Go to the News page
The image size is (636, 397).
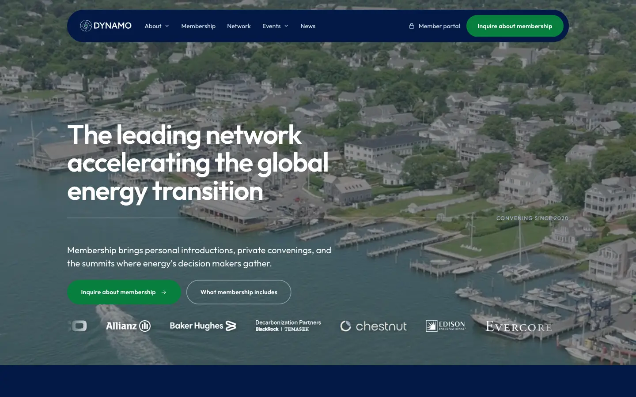[308, 26]
